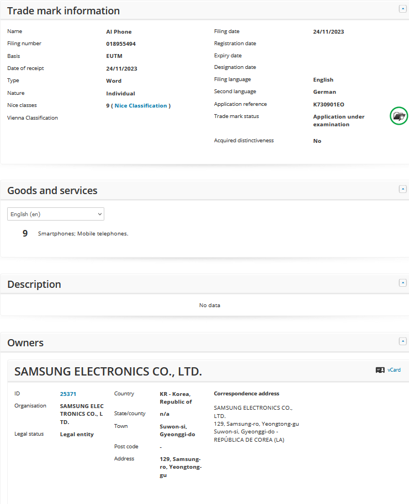Click the Description section heading
Image resolution: width=409 pixels, height=504 pixels.
click(34, 284)
